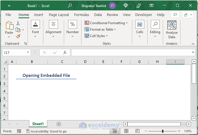Click the zoom out minus button
The width and height of the screenshot is (198, 135).
(x=146, y=131)
